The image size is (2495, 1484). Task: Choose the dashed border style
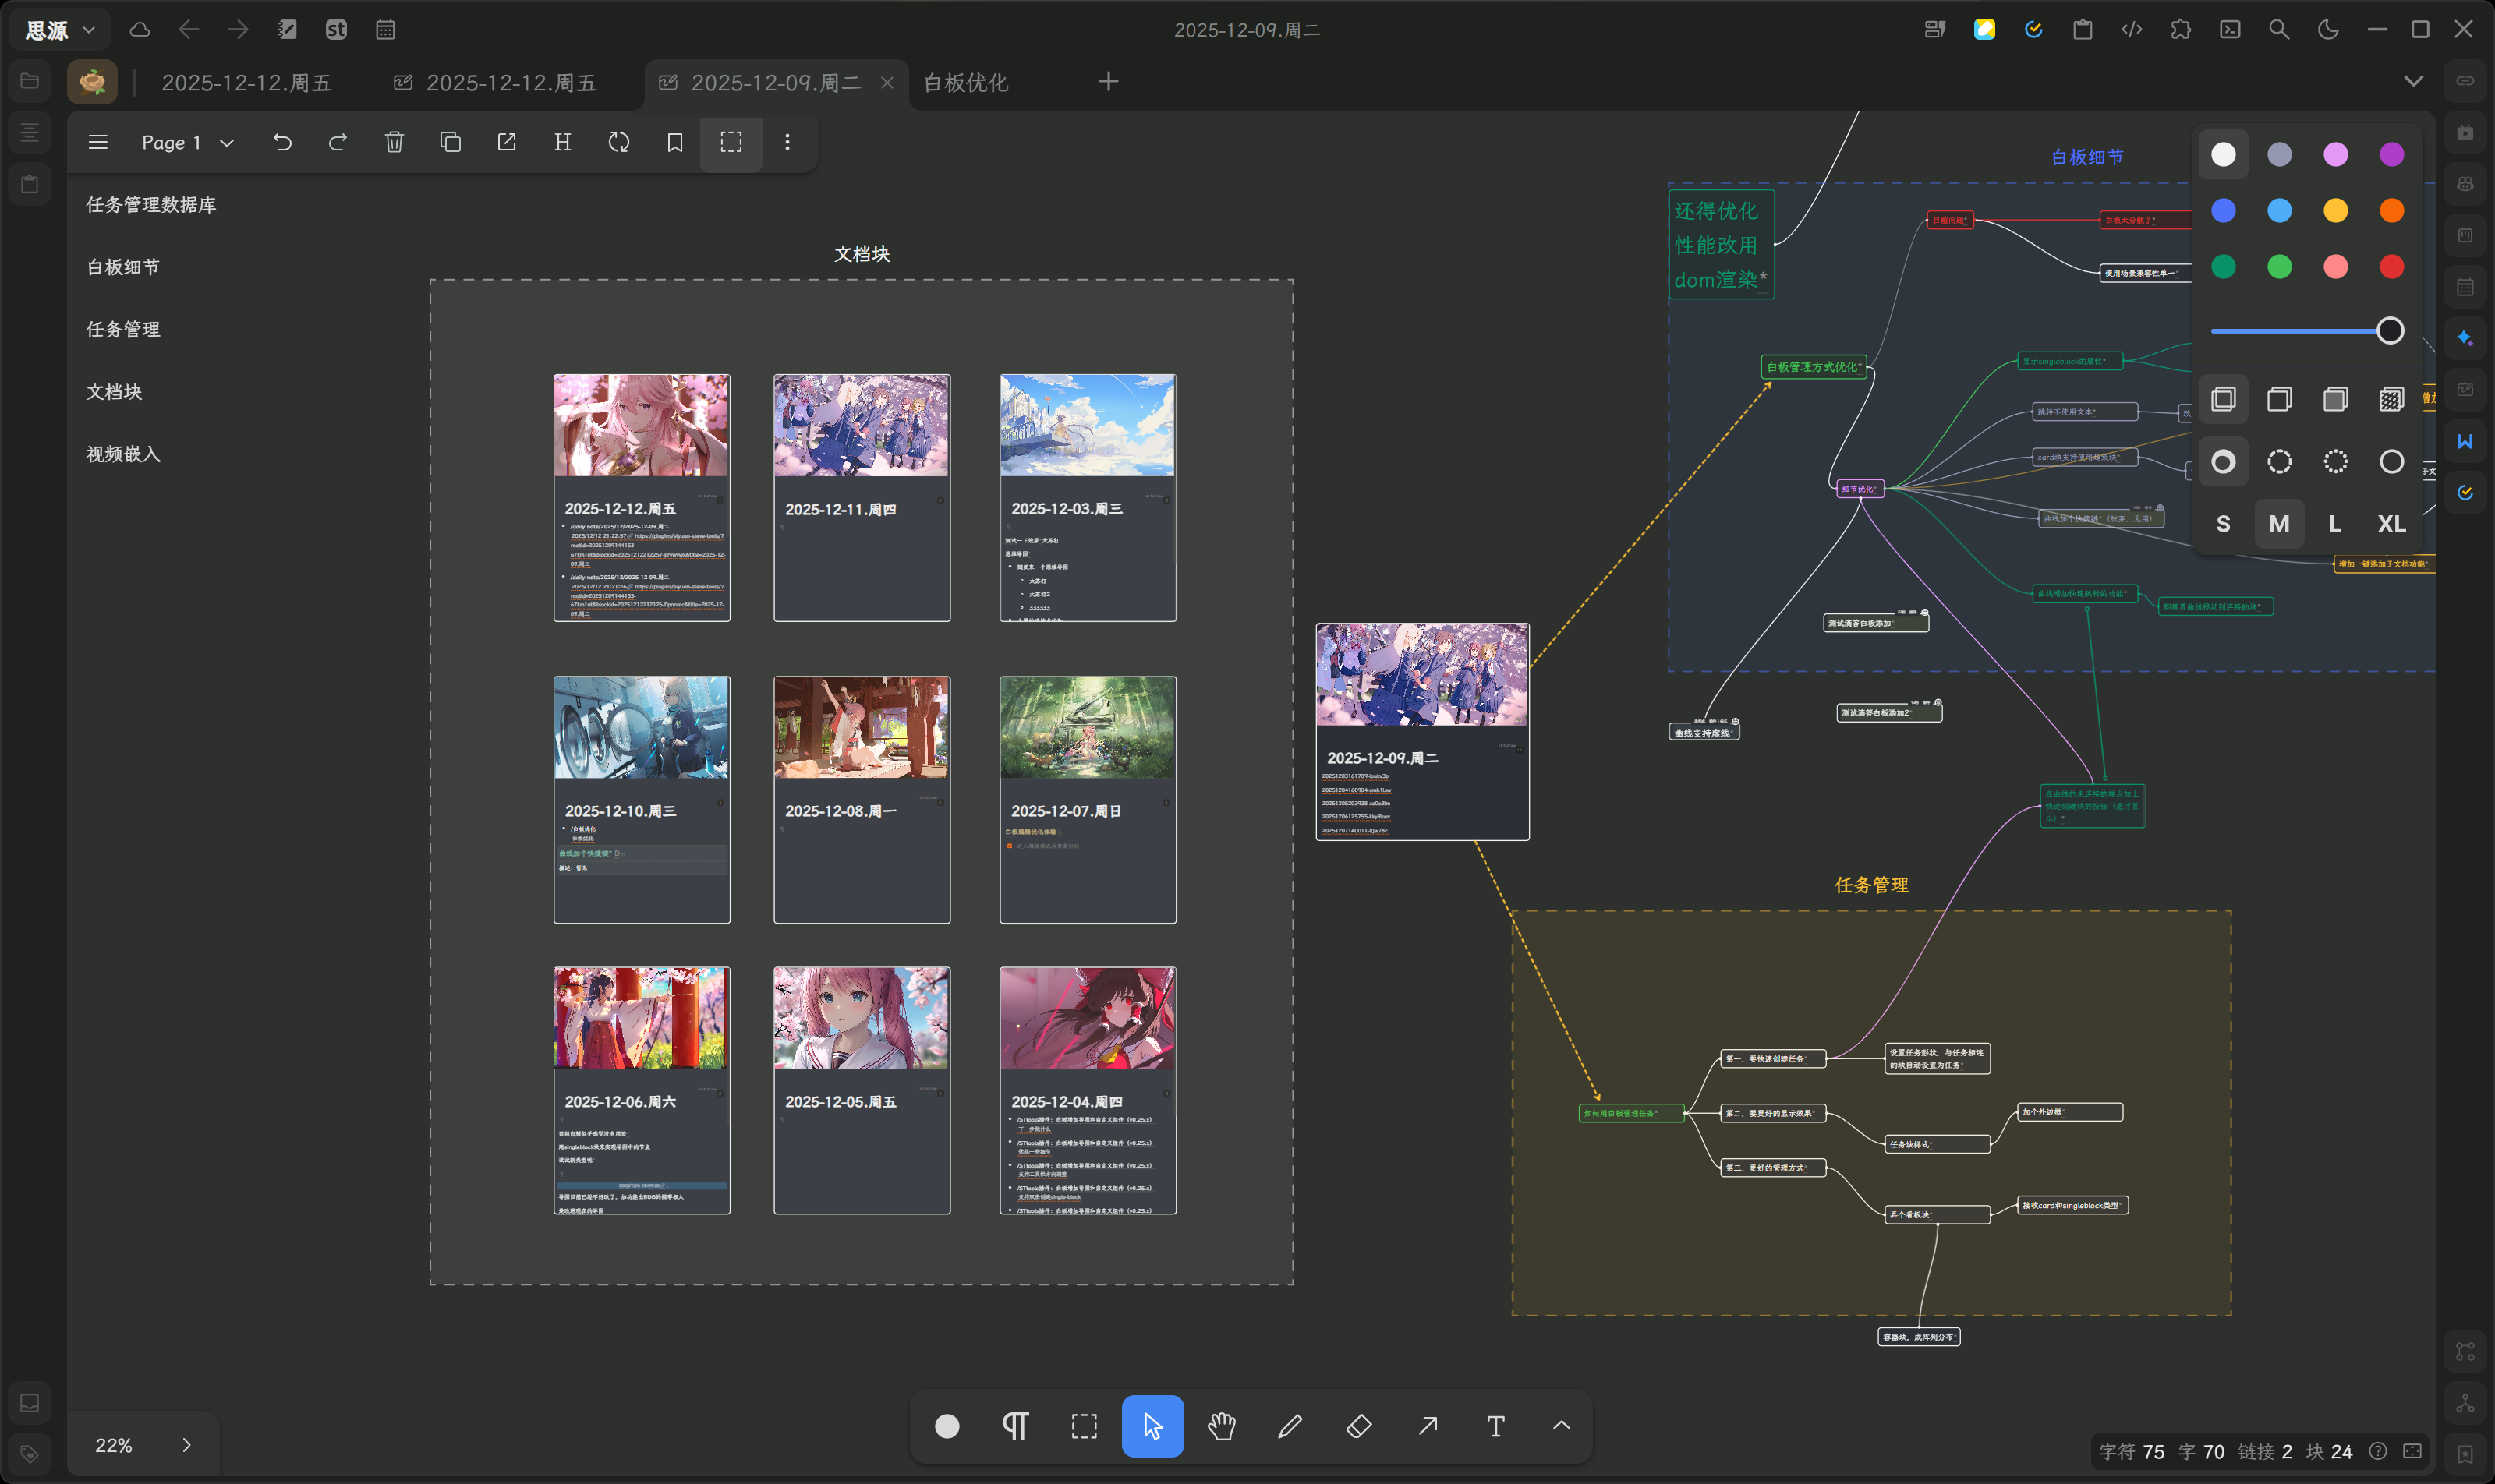[x=2279, y=461]
